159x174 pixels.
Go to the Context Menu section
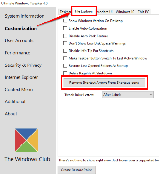19,90
